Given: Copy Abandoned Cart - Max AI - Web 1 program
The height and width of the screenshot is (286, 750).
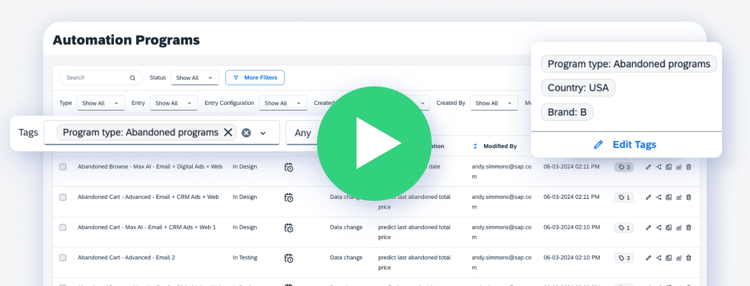Looking at the screenshot, I should [x=669, y=228].
